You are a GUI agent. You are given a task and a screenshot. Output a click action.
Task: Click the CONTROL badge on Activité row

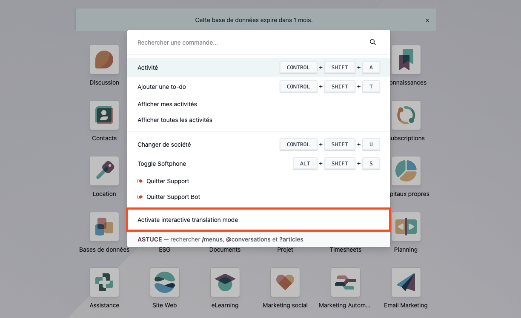(298, 68)
